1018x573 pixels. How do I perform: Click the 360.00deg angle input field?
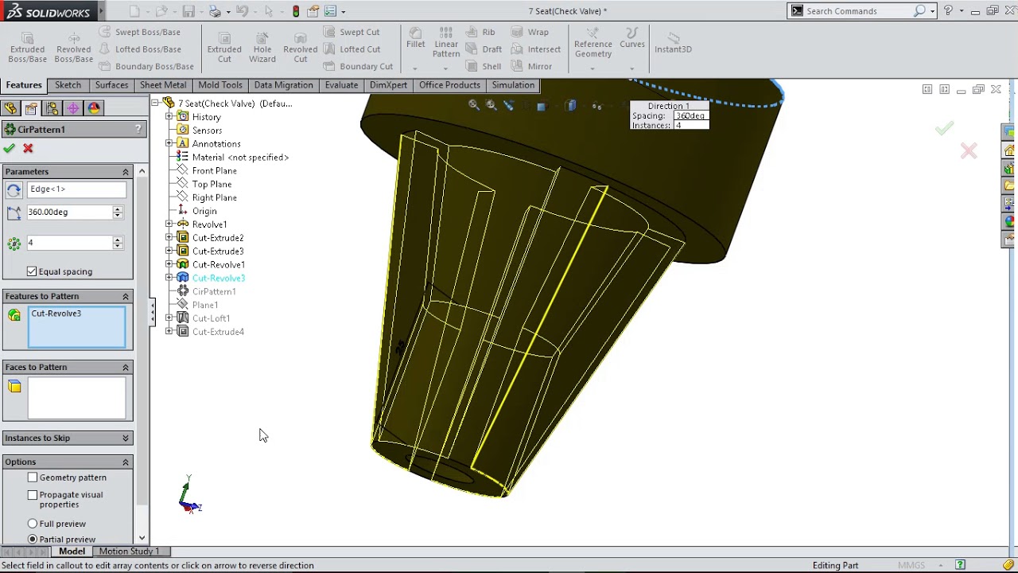69,212
